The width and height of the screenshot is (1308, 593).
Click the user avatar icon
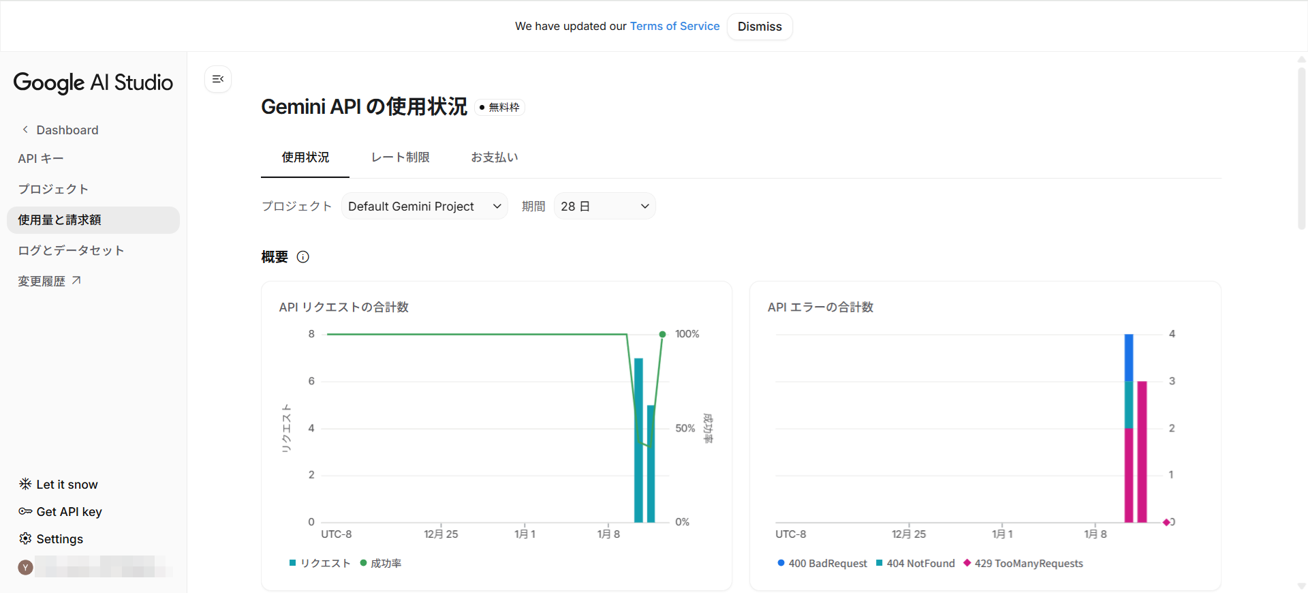(26, 567)
